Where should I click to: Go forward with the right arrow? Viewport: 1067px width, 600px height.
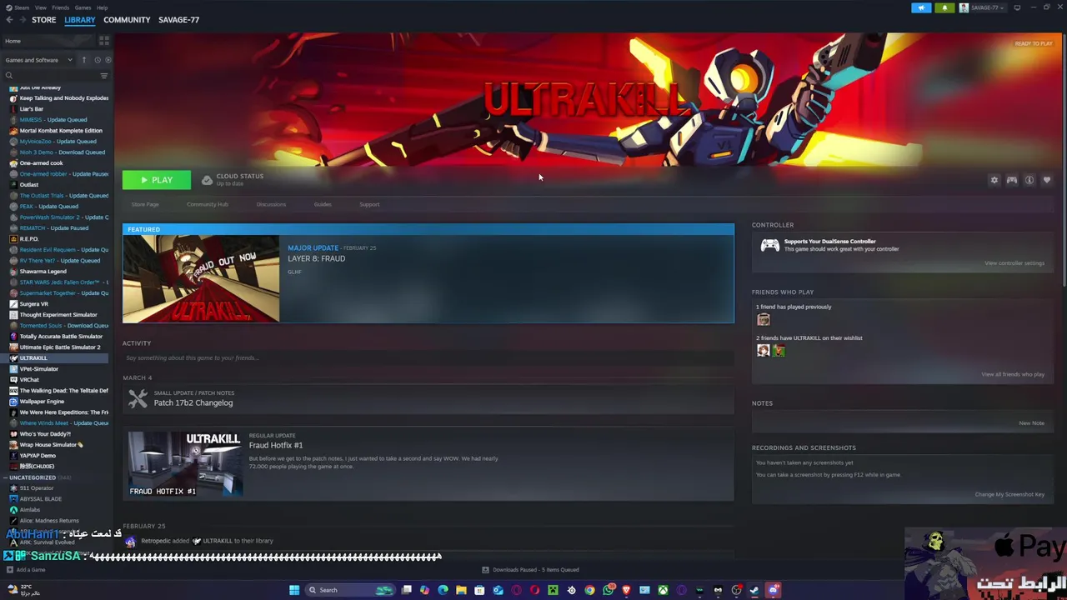(22, 20)
